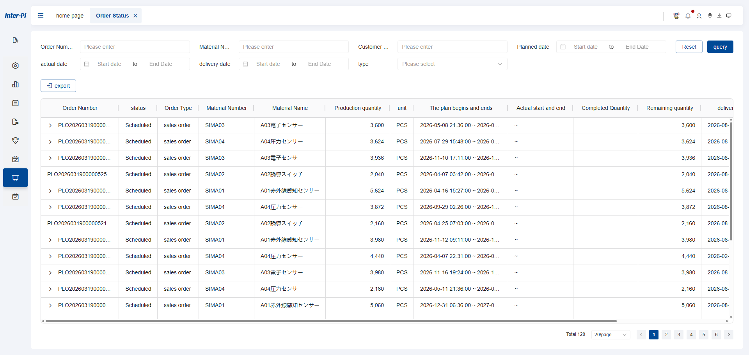Click the Remaining quantity column header

[x=670, y=108]
